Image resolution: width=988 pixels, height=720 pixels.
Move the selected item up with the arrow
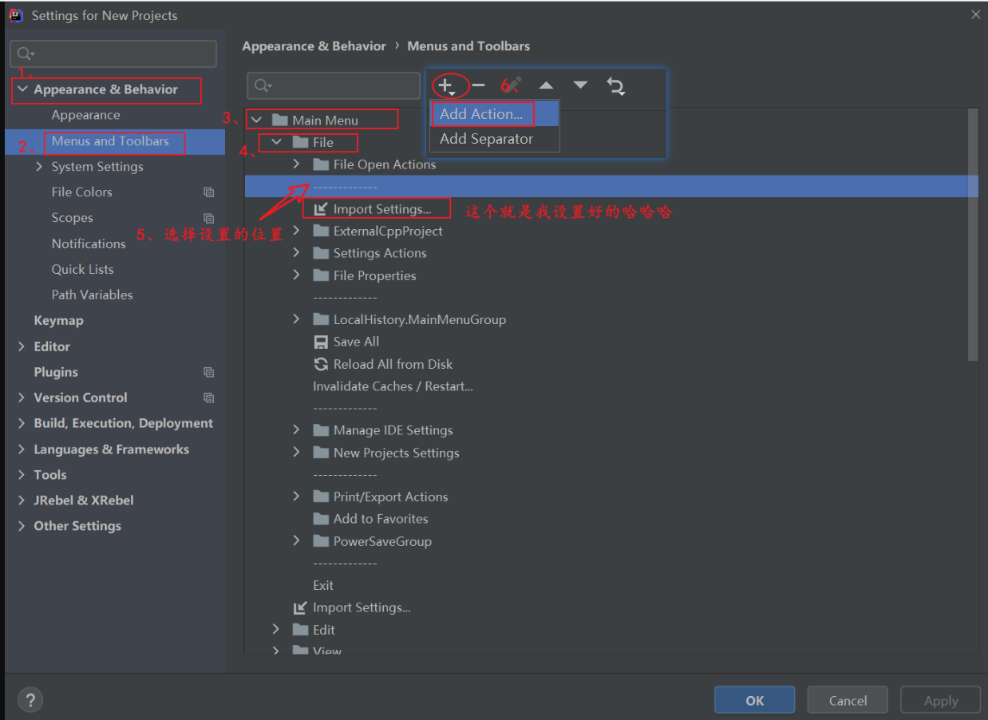click(546, 85)
